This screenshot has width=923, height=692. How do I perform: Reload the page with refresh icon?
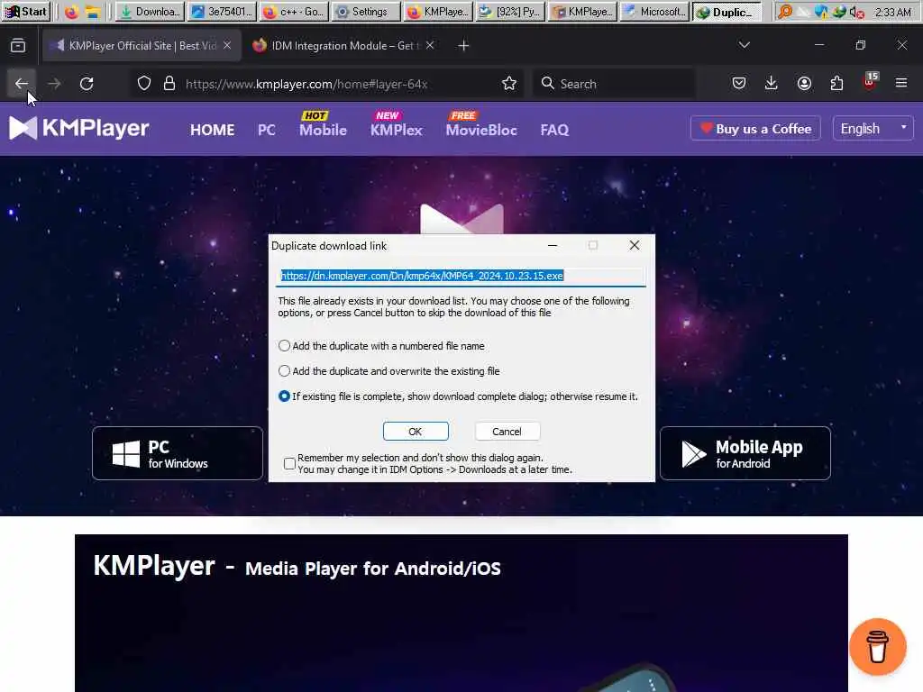tap(87, 84)
